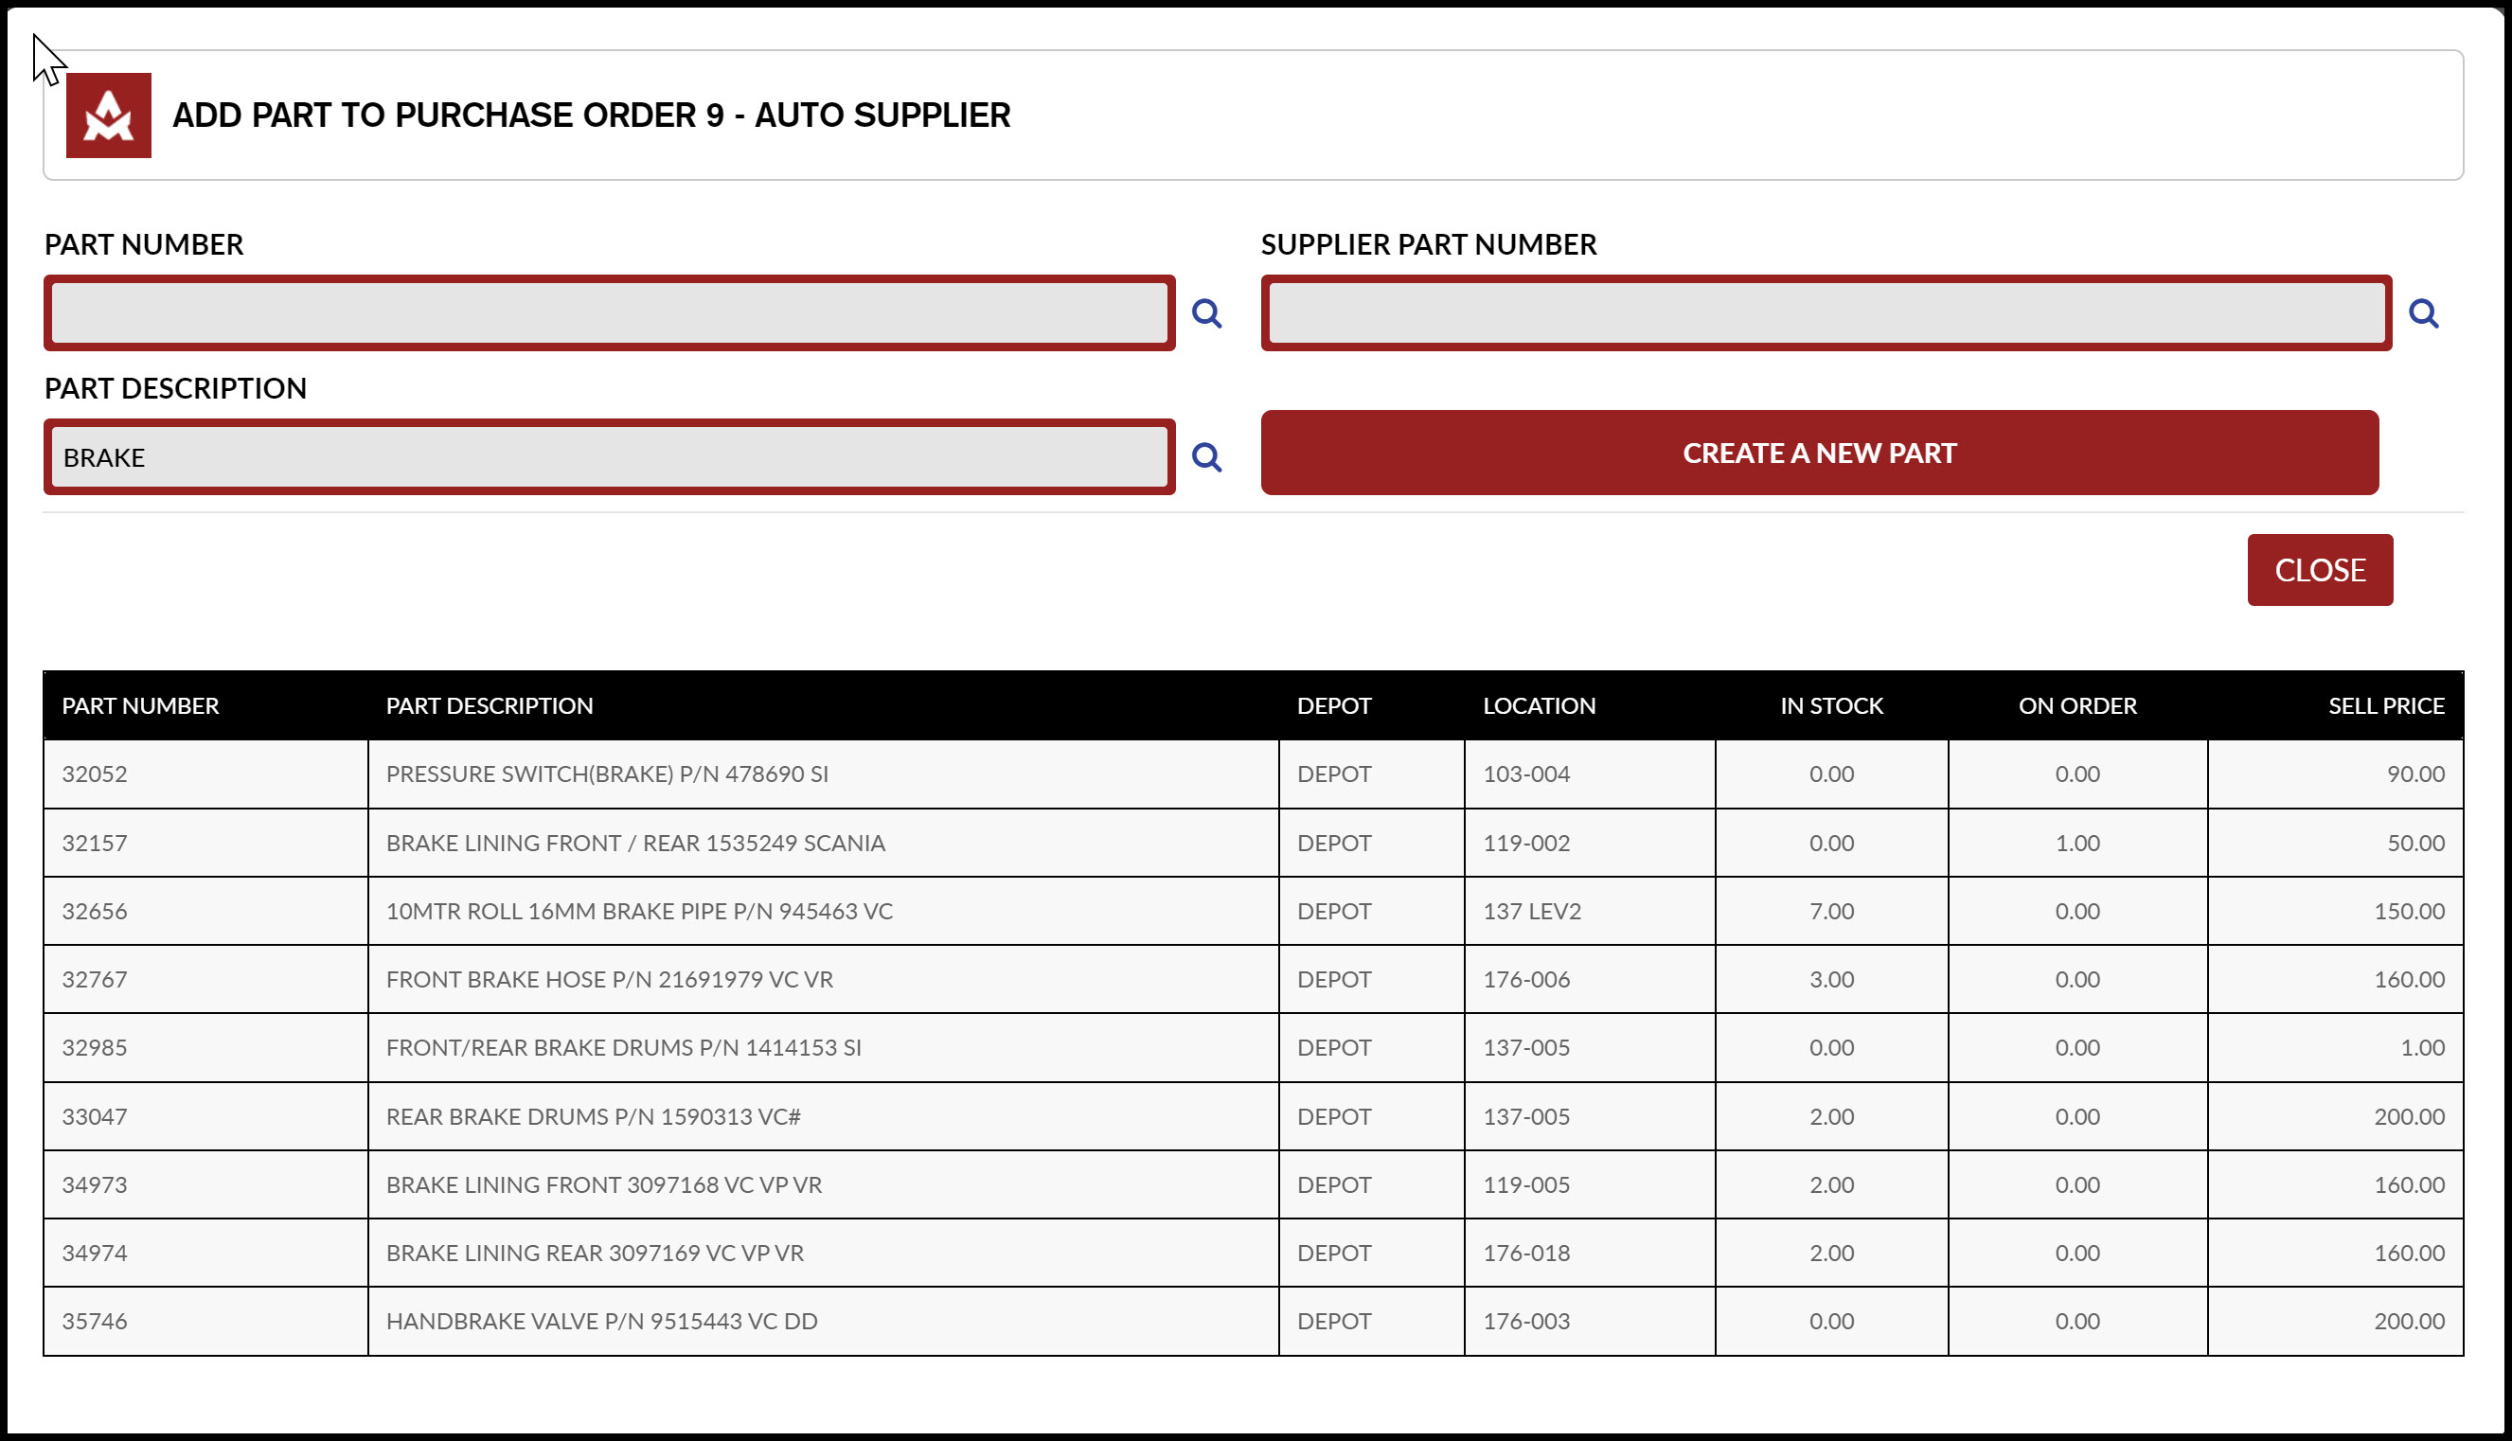Click the Close button

click(x=2319, y=570)
